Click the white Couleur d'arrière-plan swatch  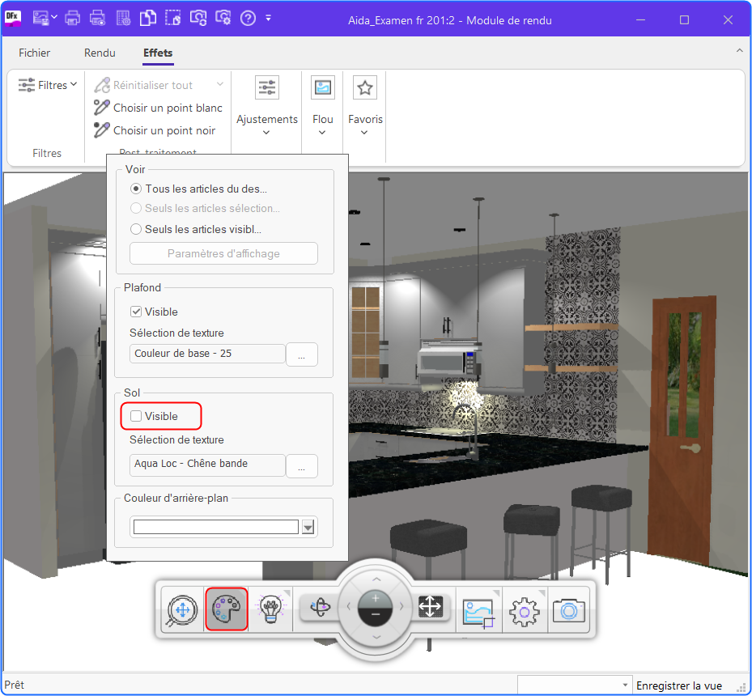click(216, 527)
